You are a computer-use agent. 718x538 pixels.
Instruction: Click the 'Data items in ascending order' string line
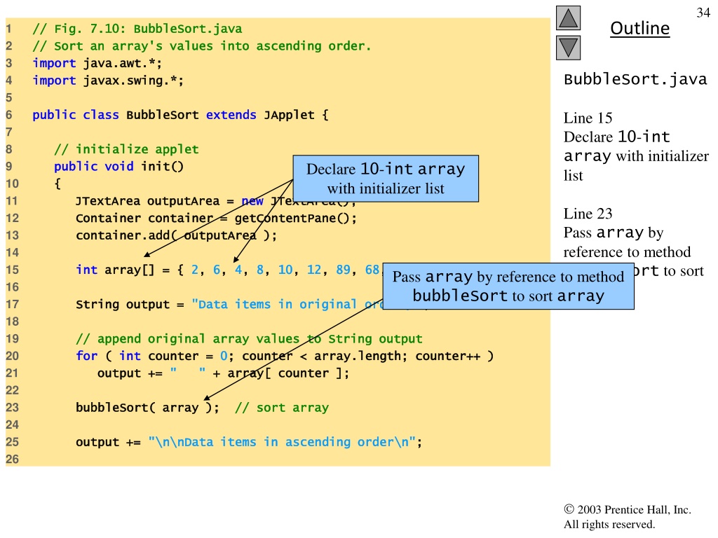(x=249, y=443)
